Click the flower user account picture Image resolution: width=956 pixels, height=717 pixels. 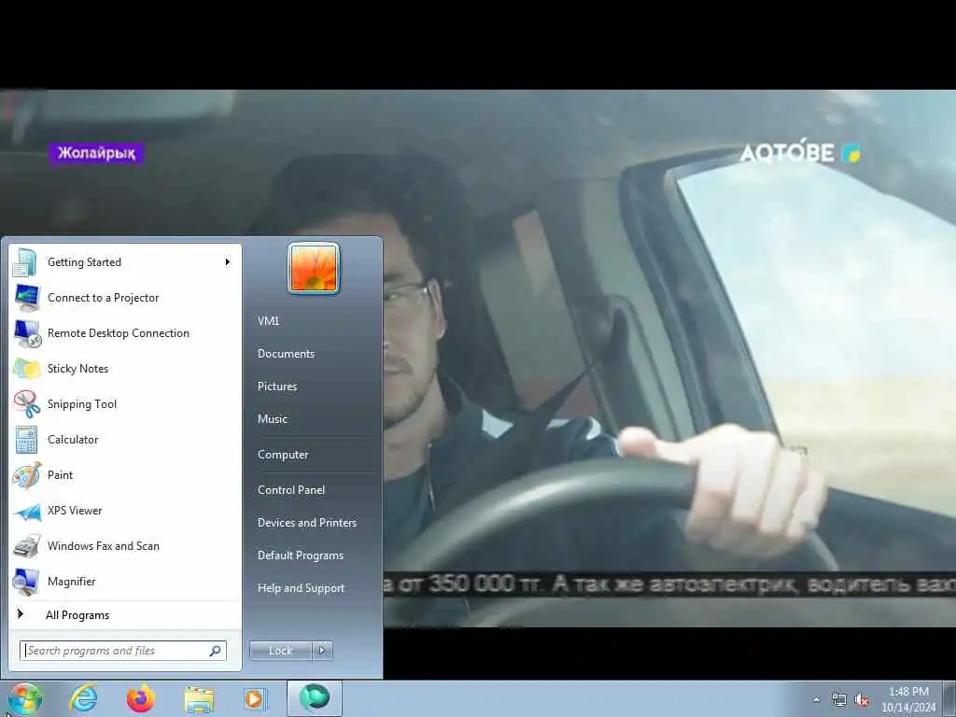point(314,268)
